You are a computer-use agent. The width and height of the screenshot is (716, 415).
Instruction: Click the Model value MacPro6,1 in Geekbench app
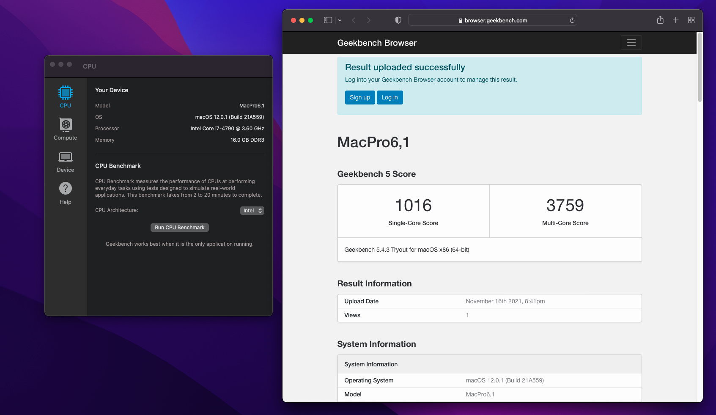[x=252, y=106]
